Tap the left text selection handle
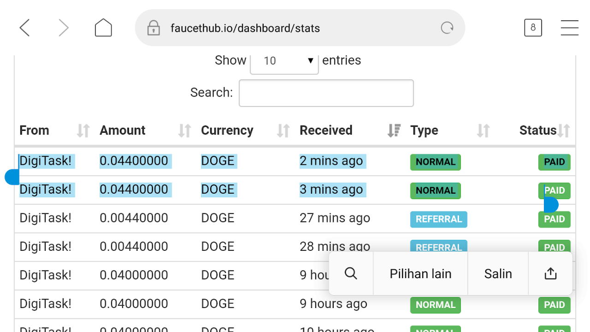This screenshot has width=590, height=332. click(x=12, y=177)
